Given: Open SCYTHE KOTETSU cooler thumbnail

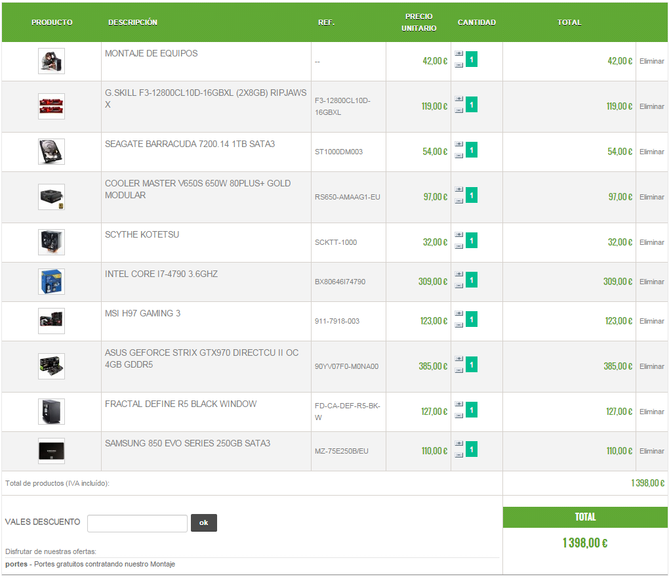Looking at the screenshot, I should (51, 243).
